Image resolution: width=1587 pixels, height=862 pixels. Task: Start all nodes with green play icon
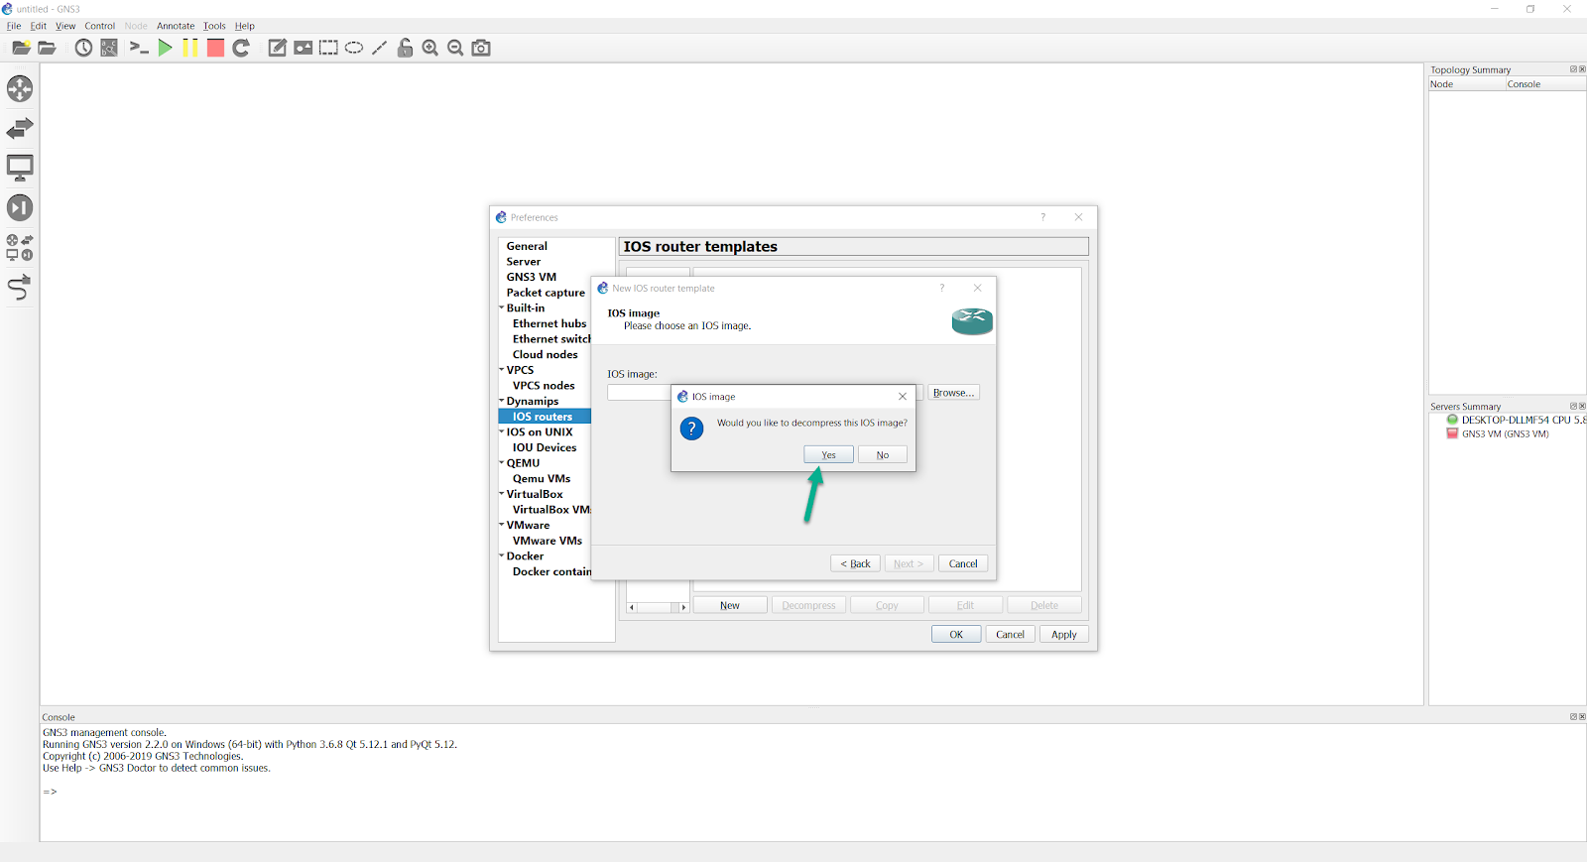[165, 48]
